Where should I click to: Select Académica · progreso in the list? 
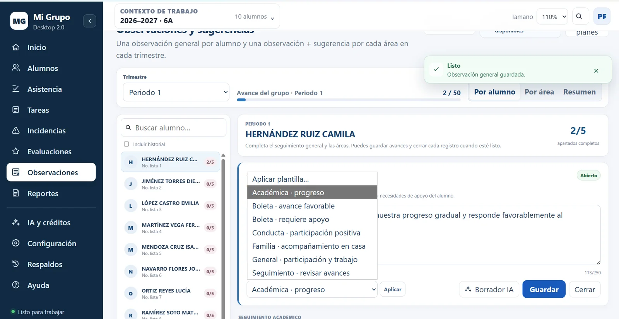312,192
